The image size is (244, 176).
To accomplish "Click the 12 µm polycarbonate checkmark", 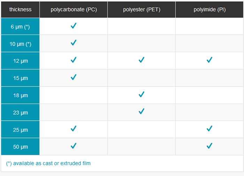I will tap(73, 60).
